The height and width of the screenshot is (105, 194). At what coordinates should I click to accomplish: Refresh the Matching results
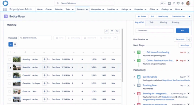point(107,32)
